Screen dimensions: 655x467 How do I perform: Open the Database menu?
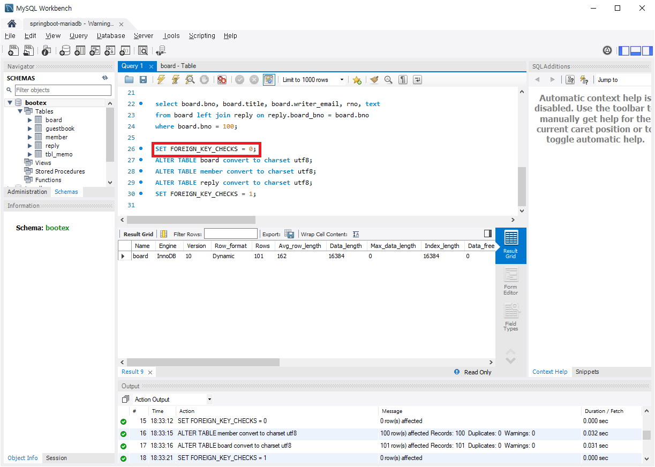[111, 36]
